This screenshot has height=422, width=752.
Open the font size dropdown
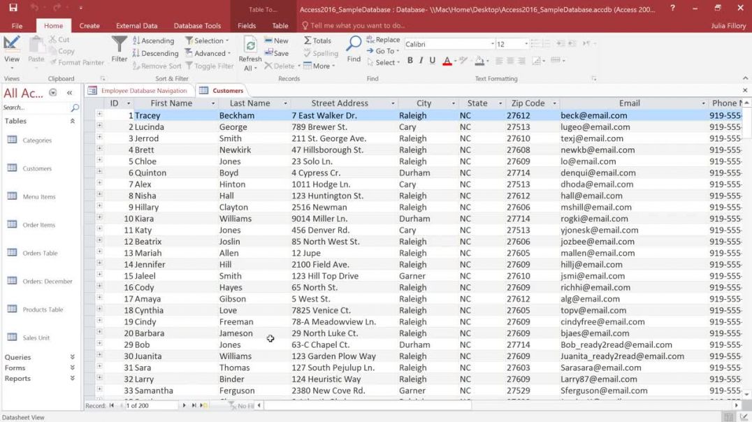click(526, 44)
